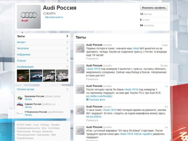The width and height of the screenshot is (188, 141).
Task: Expand the 36 мин tweet with Развернуть
Action: [x=92, y=79]
